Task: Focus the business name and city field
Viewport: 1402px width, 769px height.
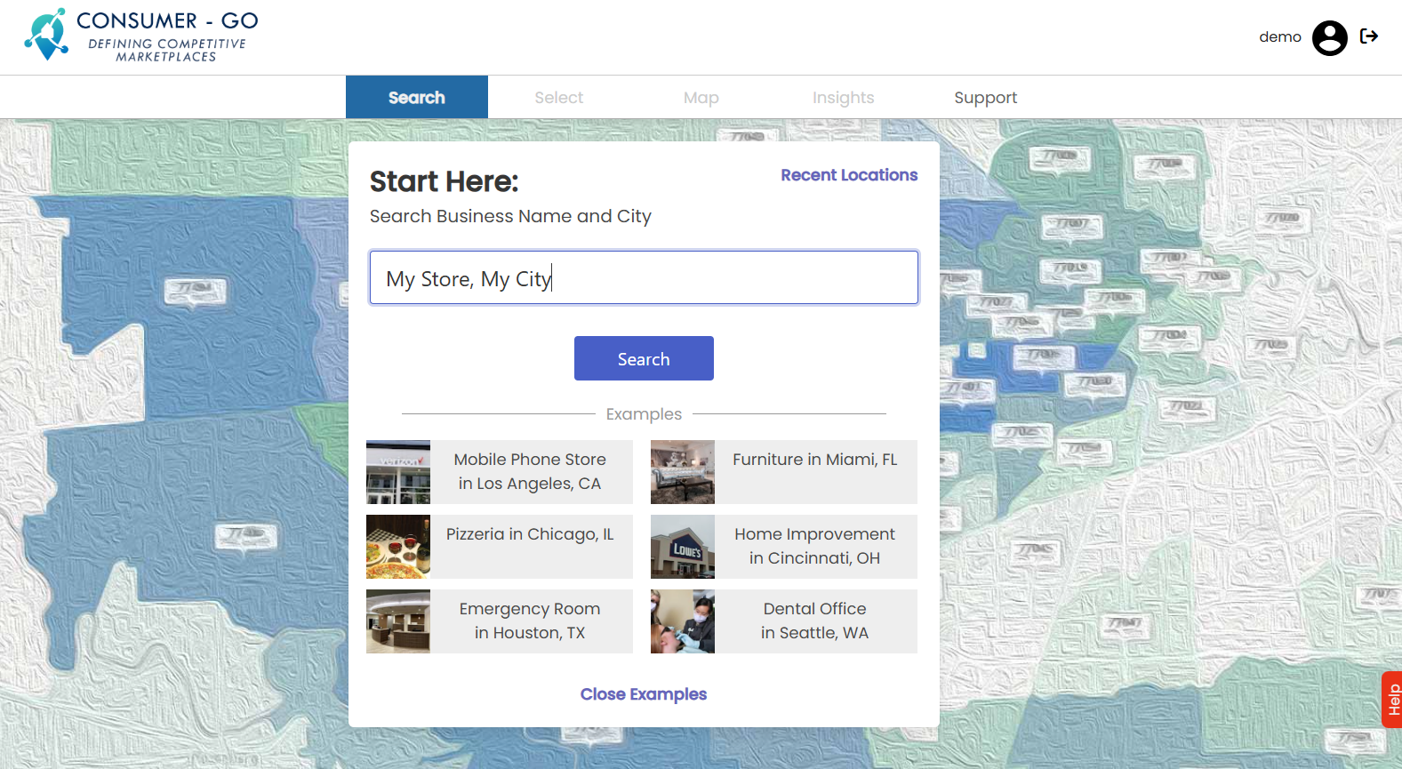Action: (x=644, y=277)
